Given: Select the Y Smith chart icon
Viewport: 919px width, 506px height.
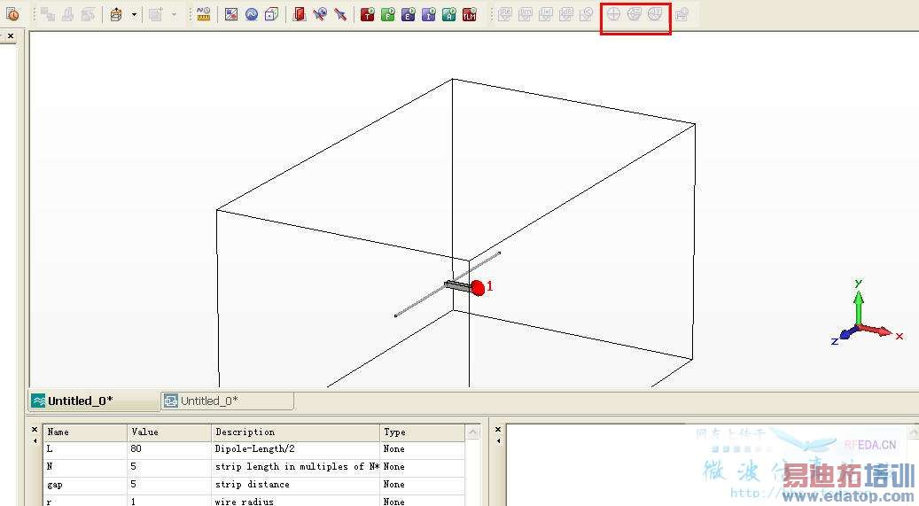Looking at the screenshot, I should tap(655, 14).
